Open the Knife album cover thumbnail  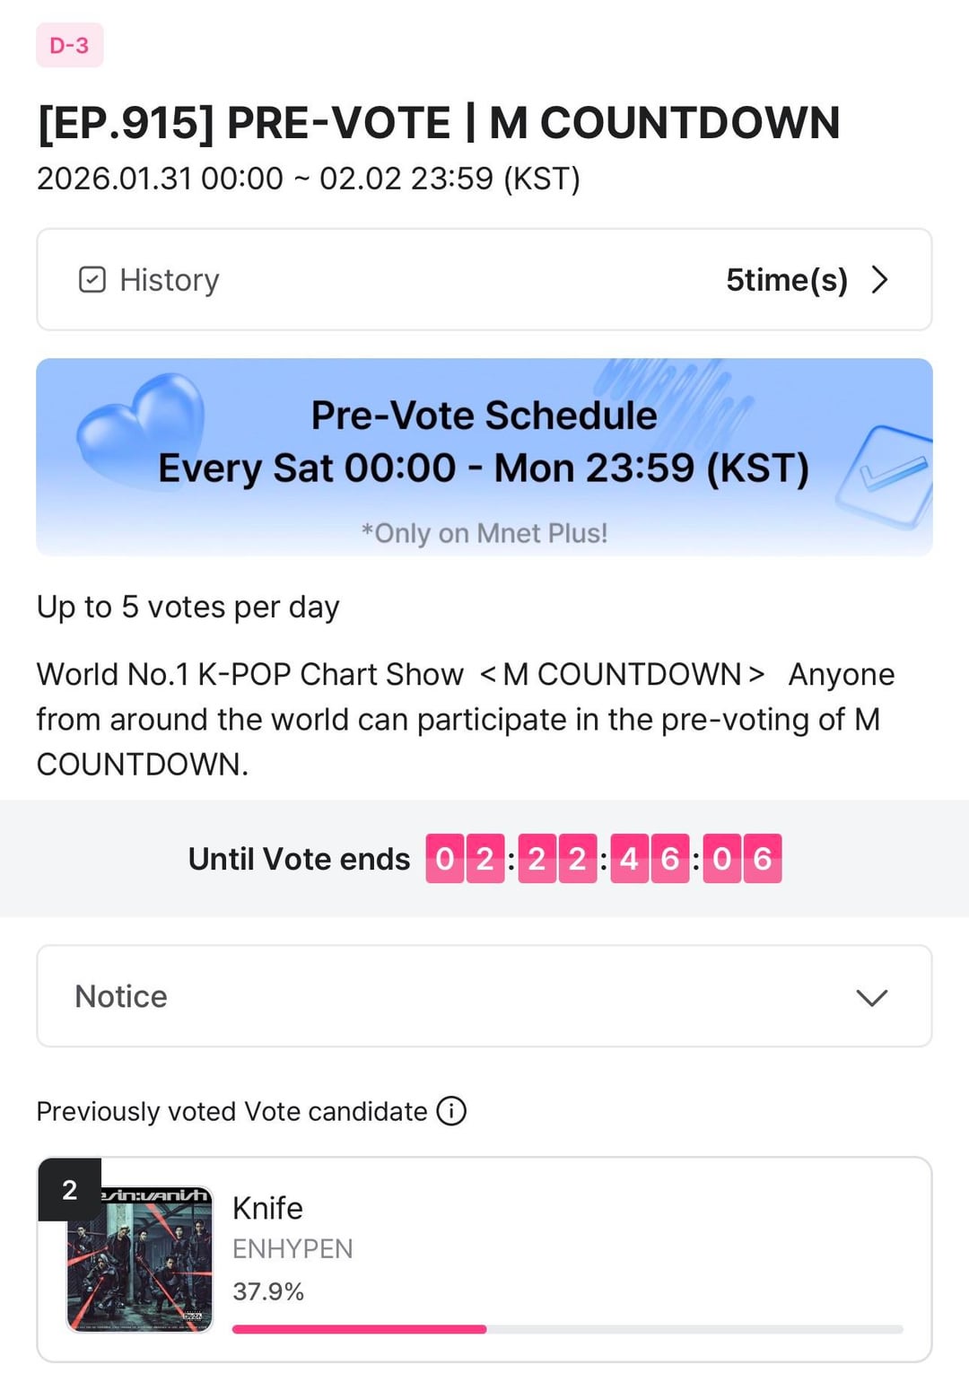point(140,1258)
